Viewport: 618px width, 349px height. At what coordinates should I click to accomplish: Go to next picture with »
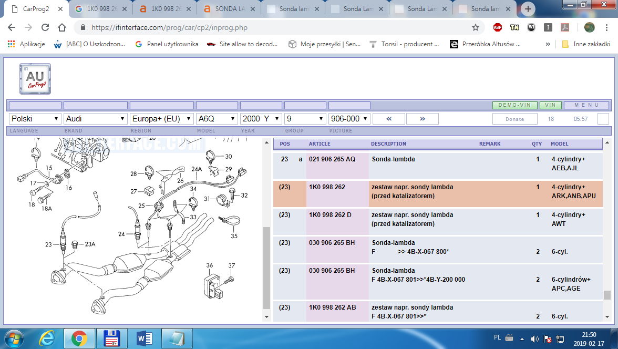(423, 119)
